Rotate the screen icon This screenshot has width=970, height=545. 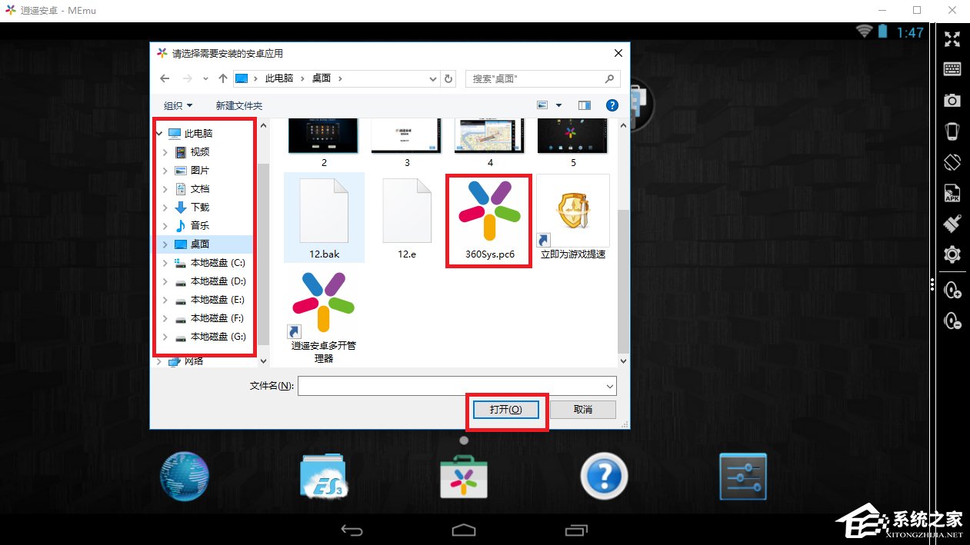(952, 162)
